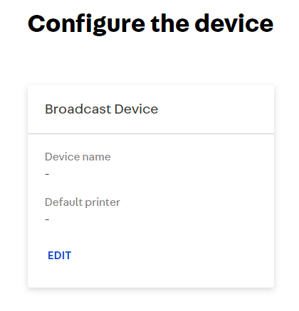Click the divider line below Broadcast Device
This screenshot has height=311, width=299.
pos(151,133)
